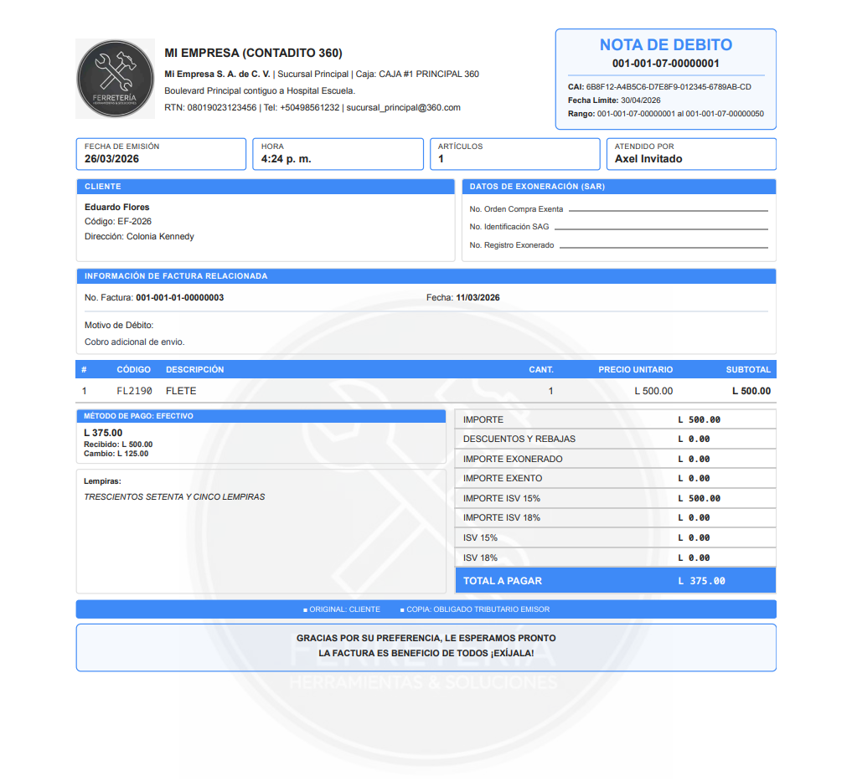Click the No. Registro Exonerado line field
The width and height of the screenshot is (852, 781).
[664, 246]
